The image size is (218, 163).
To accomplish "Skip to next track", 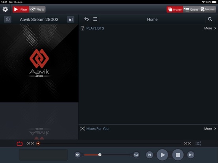I will [x=191, y=155].
